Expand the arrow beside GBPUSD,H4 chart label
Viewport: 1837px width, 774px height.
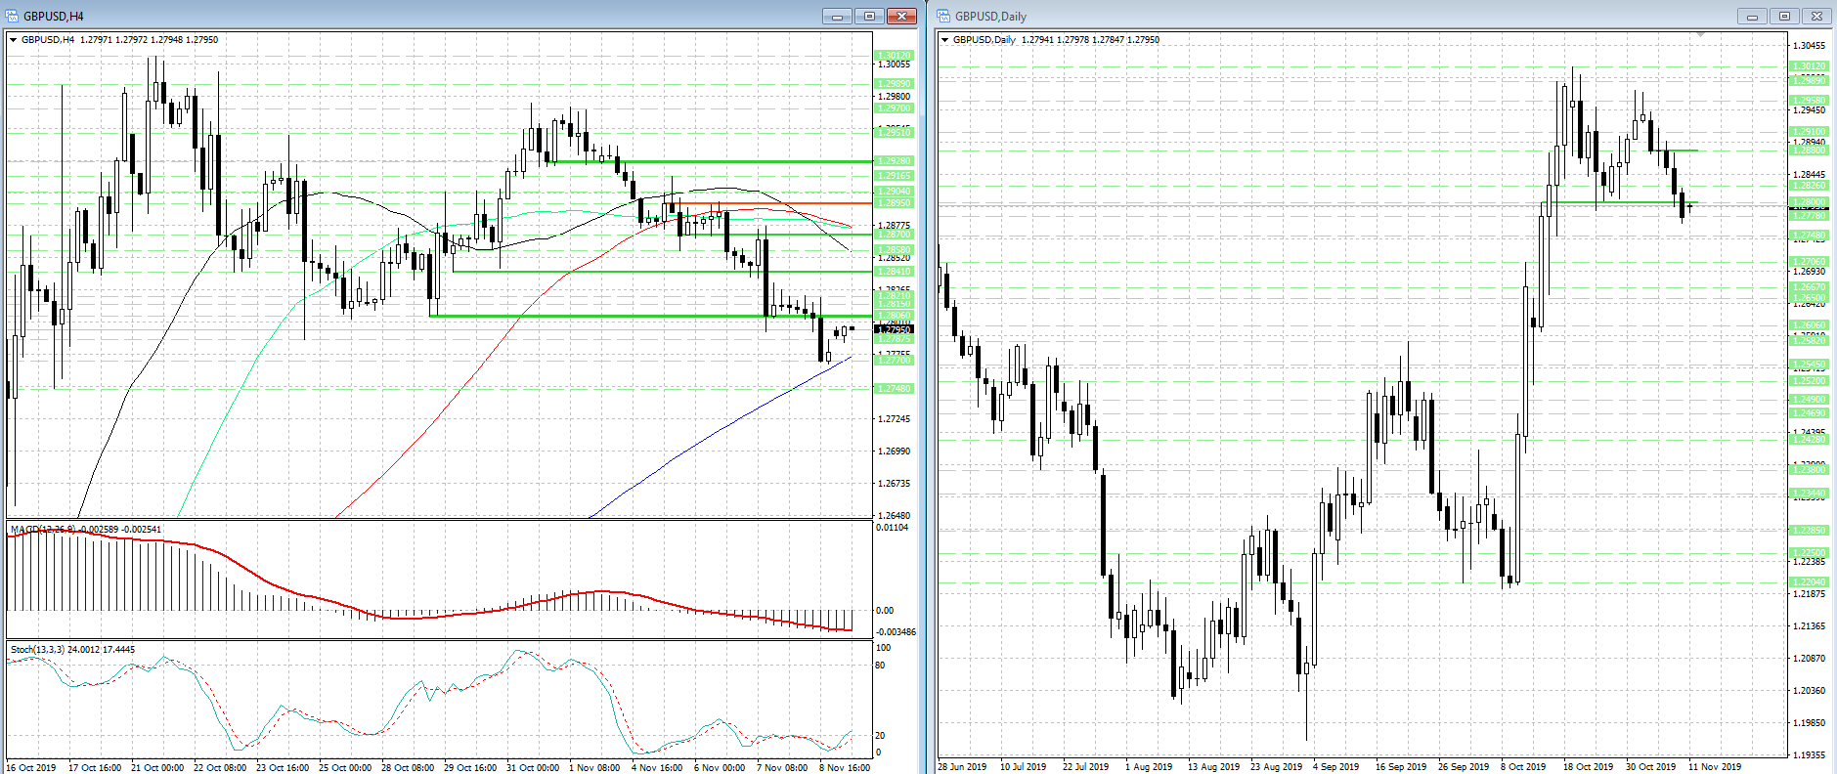(x=13, y=40)
